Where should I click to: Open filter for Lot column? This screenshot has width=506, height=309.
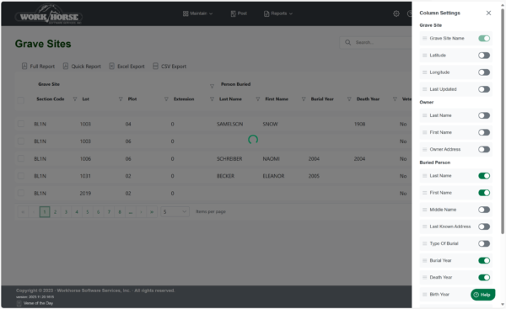coord(121,99)
